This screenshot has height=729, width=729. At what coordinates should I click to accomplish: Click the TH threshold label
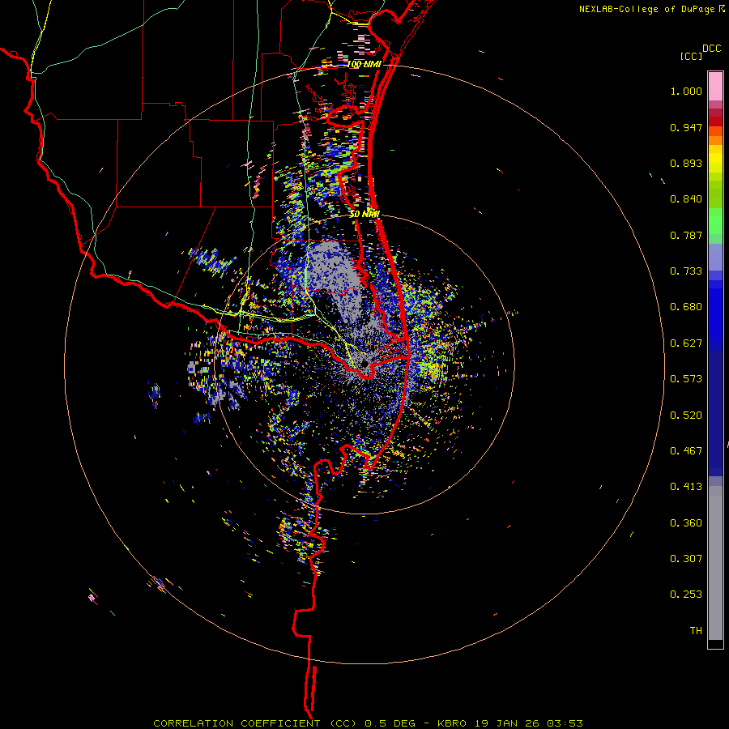click(696, 631)
